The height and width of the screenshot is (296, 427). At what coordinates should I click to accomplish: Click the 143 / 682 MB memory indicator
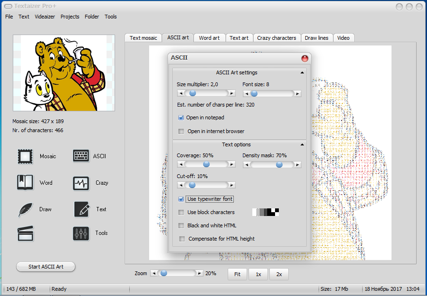tap(21, 289)
